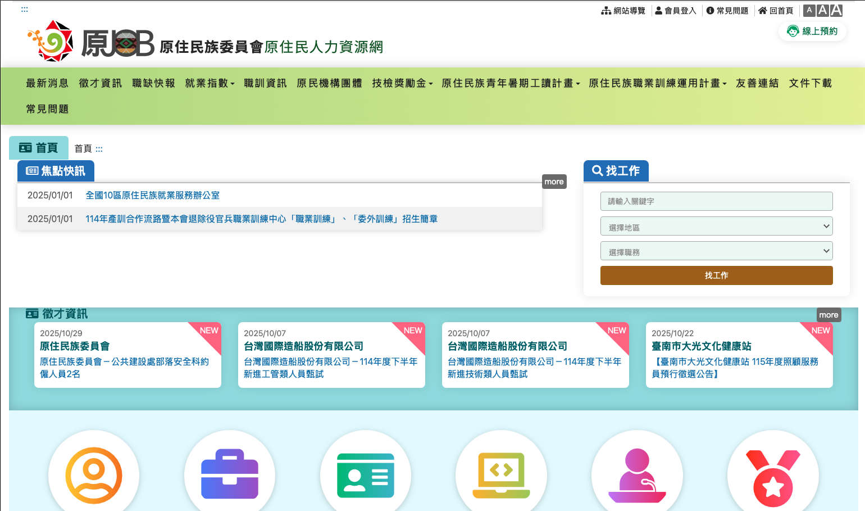Screen dimensions: 865x511
Task: Click the 會員登入 member login icon
Action: coord(658,10)
